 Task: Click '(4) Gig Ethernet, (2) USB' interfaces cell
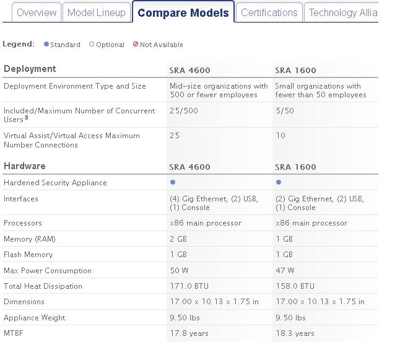point(214,203)
